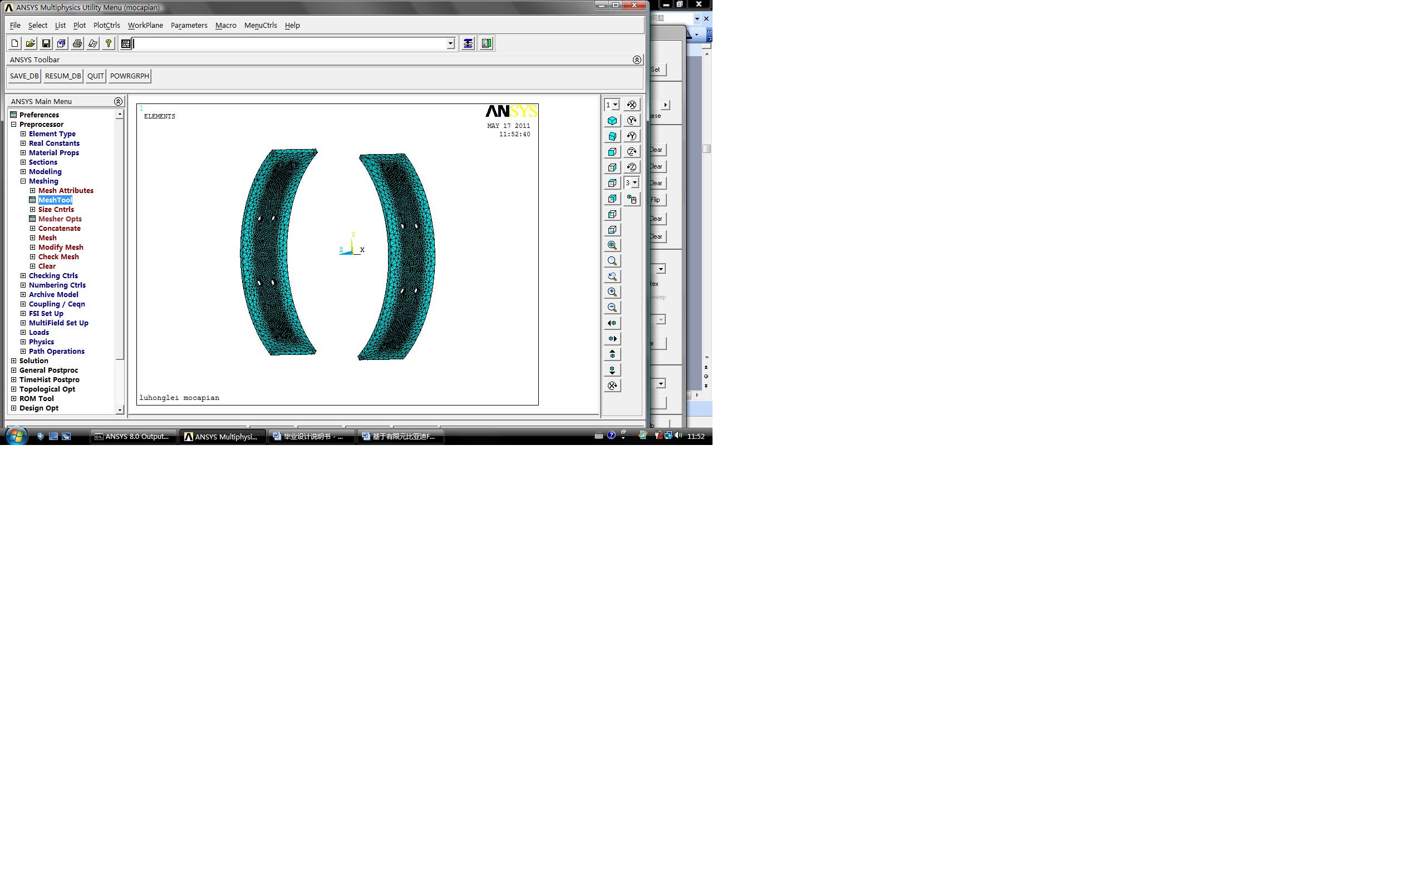This screenshot has width=1425, height=890.
Task: Open the WorkPlane menu
Action: point(145,26)
